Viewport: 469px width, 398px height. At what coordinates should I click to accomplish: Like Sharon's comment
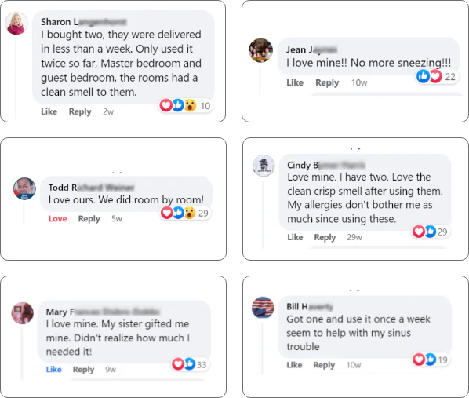[49, 111]
